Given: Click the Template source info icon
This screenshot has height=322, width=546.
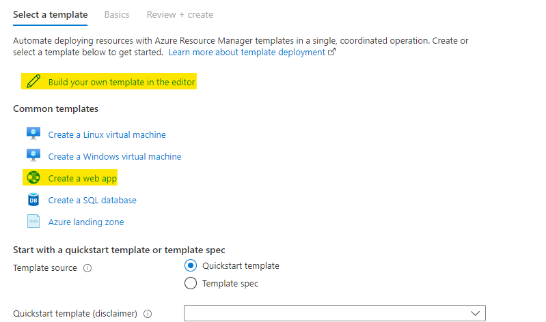Looking at the screenshot, I should coord(87,269).
